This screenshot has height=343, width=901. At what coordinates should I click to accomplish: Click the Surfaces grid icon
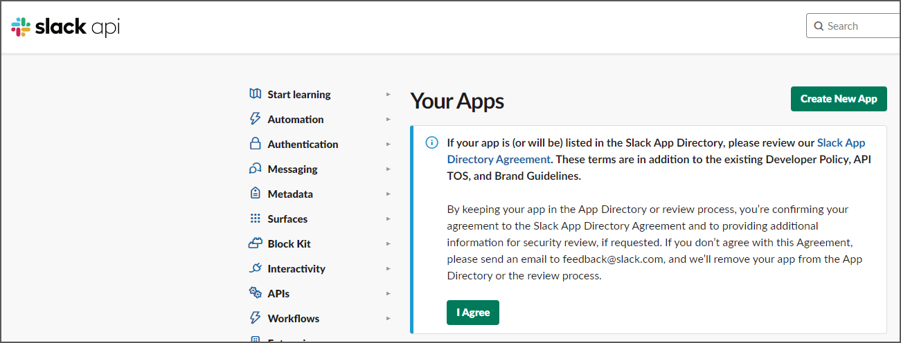[x=255, y=219]
